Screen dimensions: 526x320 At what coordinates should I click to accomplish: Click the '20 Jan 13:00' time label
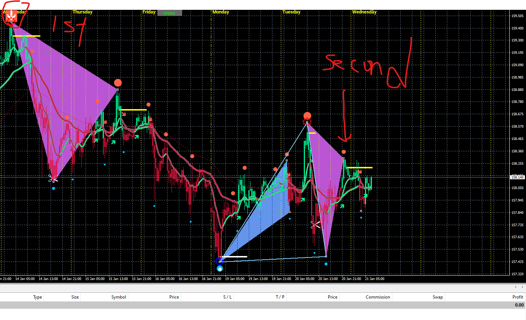(328, 279)
